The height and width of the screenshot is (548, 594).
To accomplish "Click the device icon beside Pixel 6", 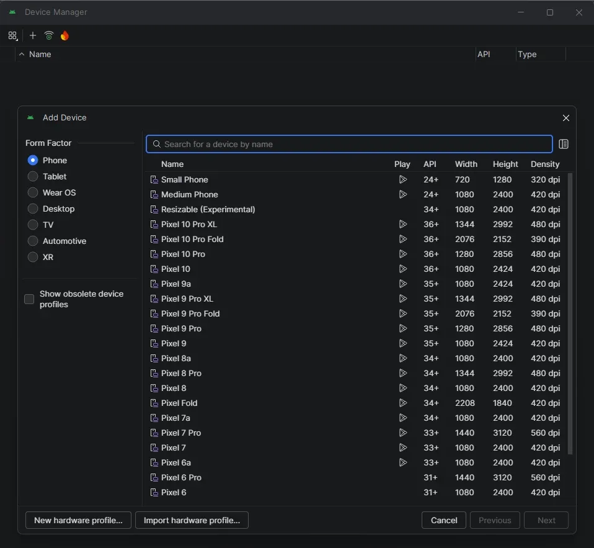I will click(x=154, y=492).
